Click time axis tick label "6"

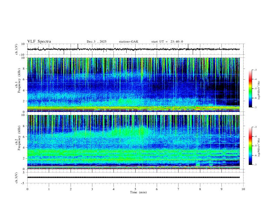click(157, 189)
